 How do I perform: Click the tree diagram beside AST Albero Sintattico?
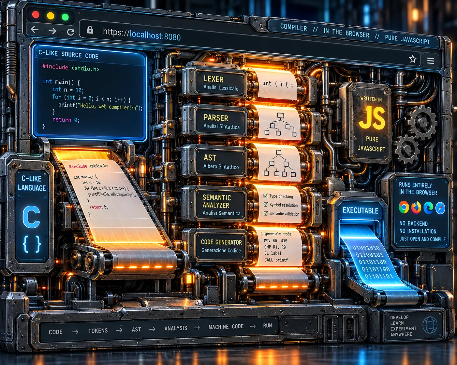pyautogui.click(x=280, y=163)
